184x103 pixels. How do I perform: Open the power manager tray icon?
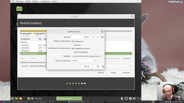coord(130,98)
